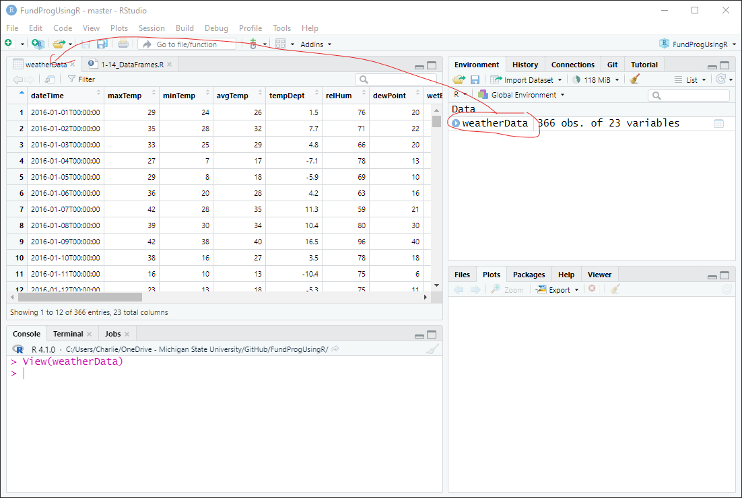Click the Save All icon in toolbar

point(102,44)
